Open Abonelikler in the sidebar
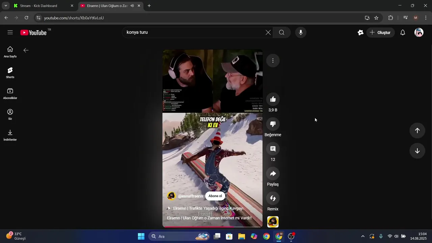The height and width of the screenshot is (243, 432). [x=10, y=93]
